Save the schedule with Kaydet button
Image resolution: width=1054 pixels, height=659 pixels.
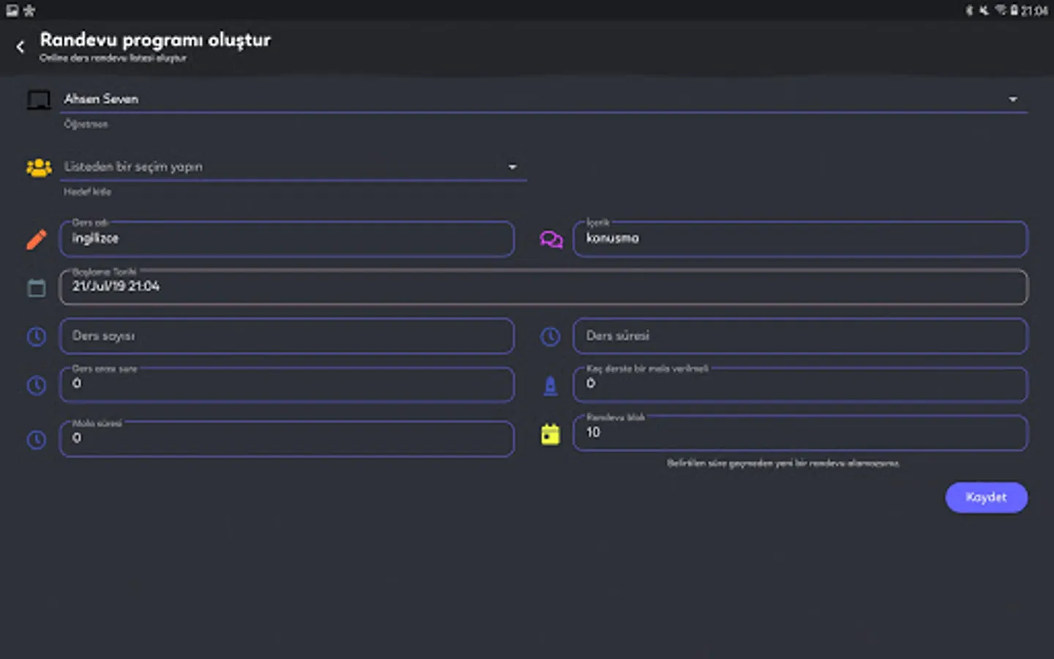click(x=986, y=497)
